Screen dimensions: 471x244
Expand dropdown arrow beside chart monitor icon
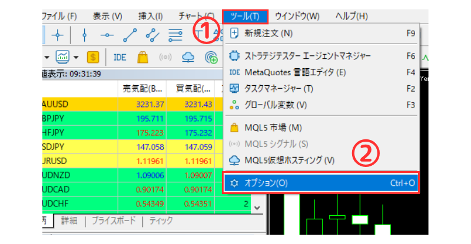(x=76, y=57)
